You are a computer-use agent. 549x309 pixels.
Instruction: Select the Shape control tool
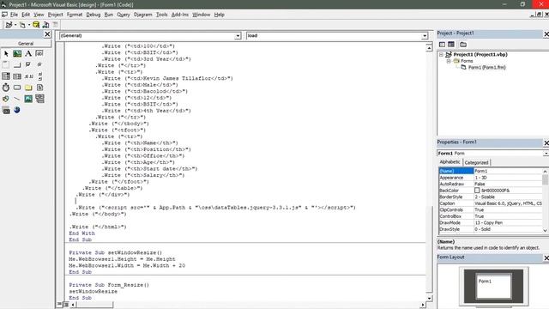pos(6,99)
